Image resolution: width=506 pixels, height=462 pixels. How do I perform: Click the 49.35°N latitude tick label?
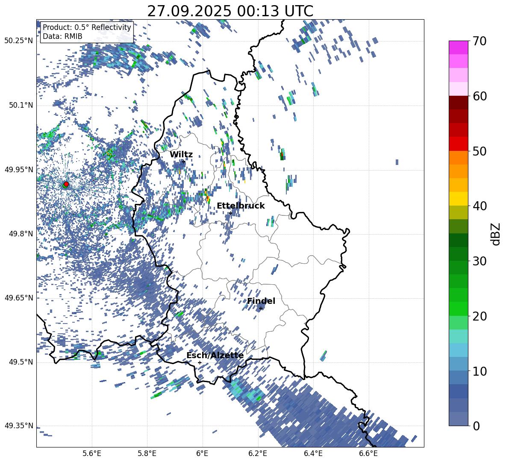pyautogui.click(x=19, y=426)
